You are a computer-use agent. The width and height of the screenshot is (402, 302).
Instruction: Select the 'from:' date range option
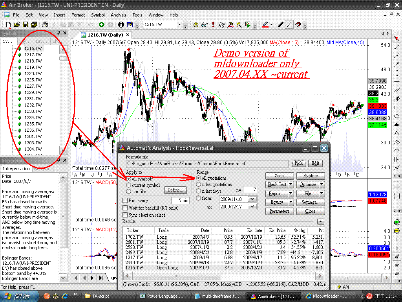pyautogui.click(x=198, y=198)
